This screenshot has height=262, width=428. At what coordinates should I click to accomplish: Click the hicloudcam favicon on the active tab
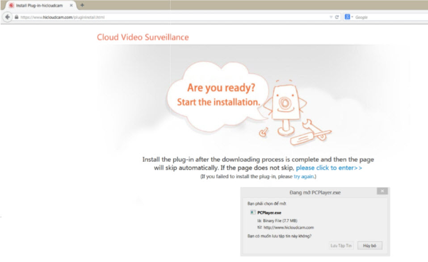tap(13, 6)
